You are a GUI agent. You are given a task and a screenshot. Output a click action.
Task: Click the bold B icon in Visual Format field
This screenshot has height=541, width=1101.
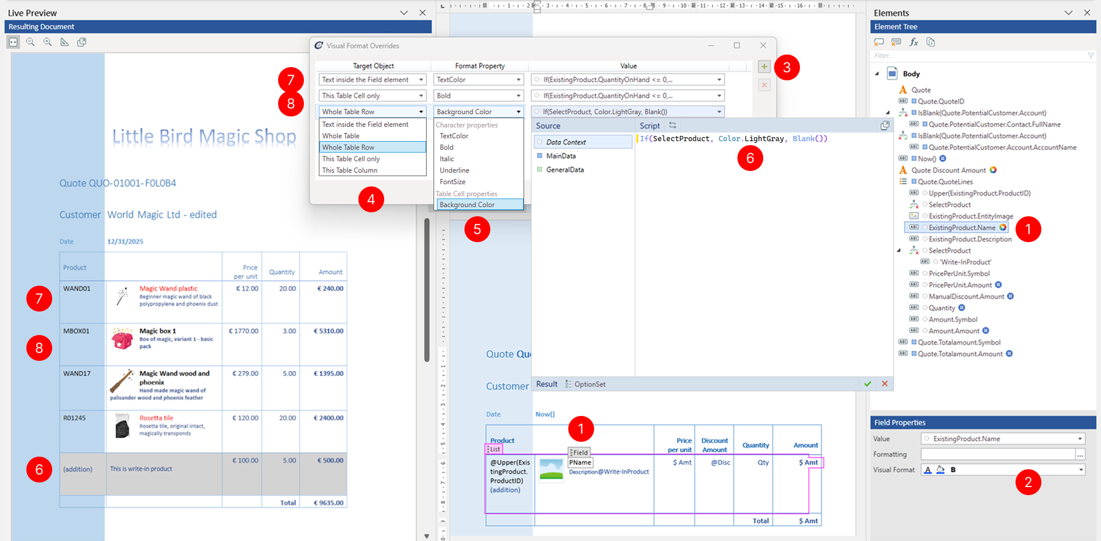953,469
